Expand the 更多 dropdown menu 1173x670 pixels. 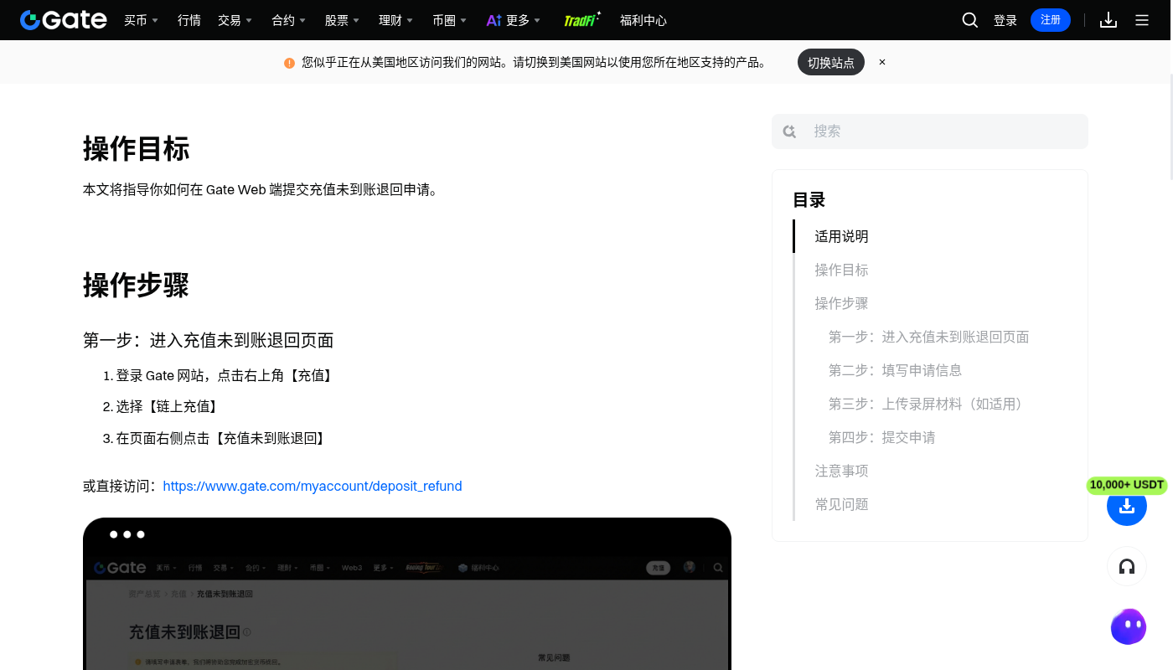524,20
